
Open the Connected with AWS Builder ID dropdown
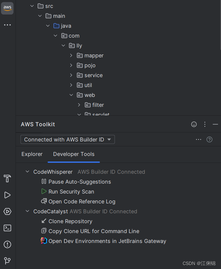pyautogui.click(x=68, y=139)
